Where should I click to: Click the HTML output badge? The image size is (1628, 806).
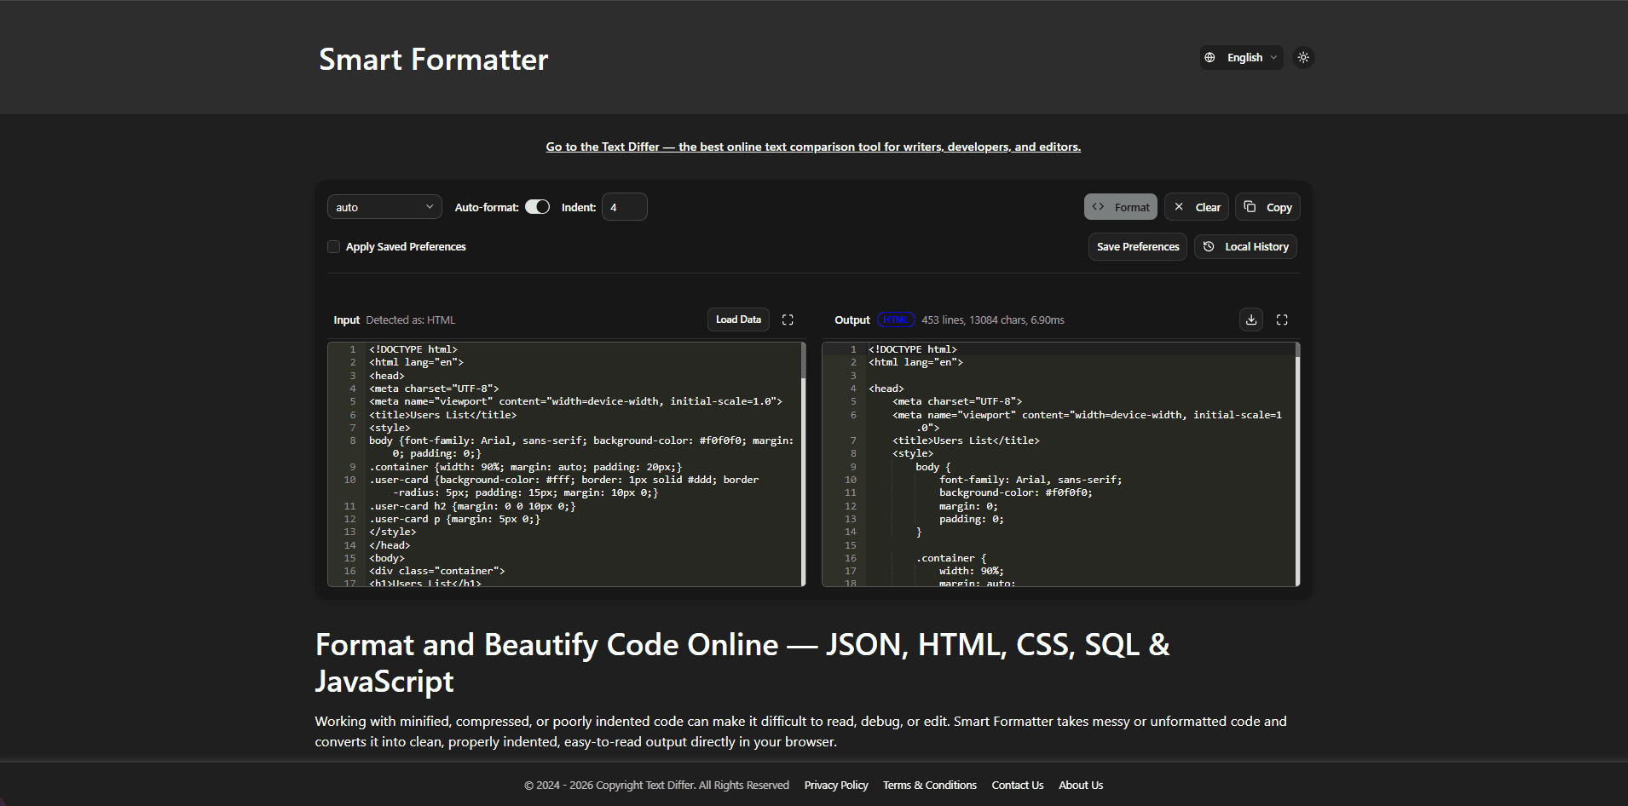(x=896, y=320)
